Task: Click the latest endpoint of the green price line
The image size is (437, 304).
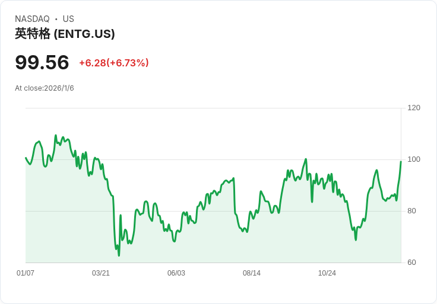Action: (x=401, y=161)
